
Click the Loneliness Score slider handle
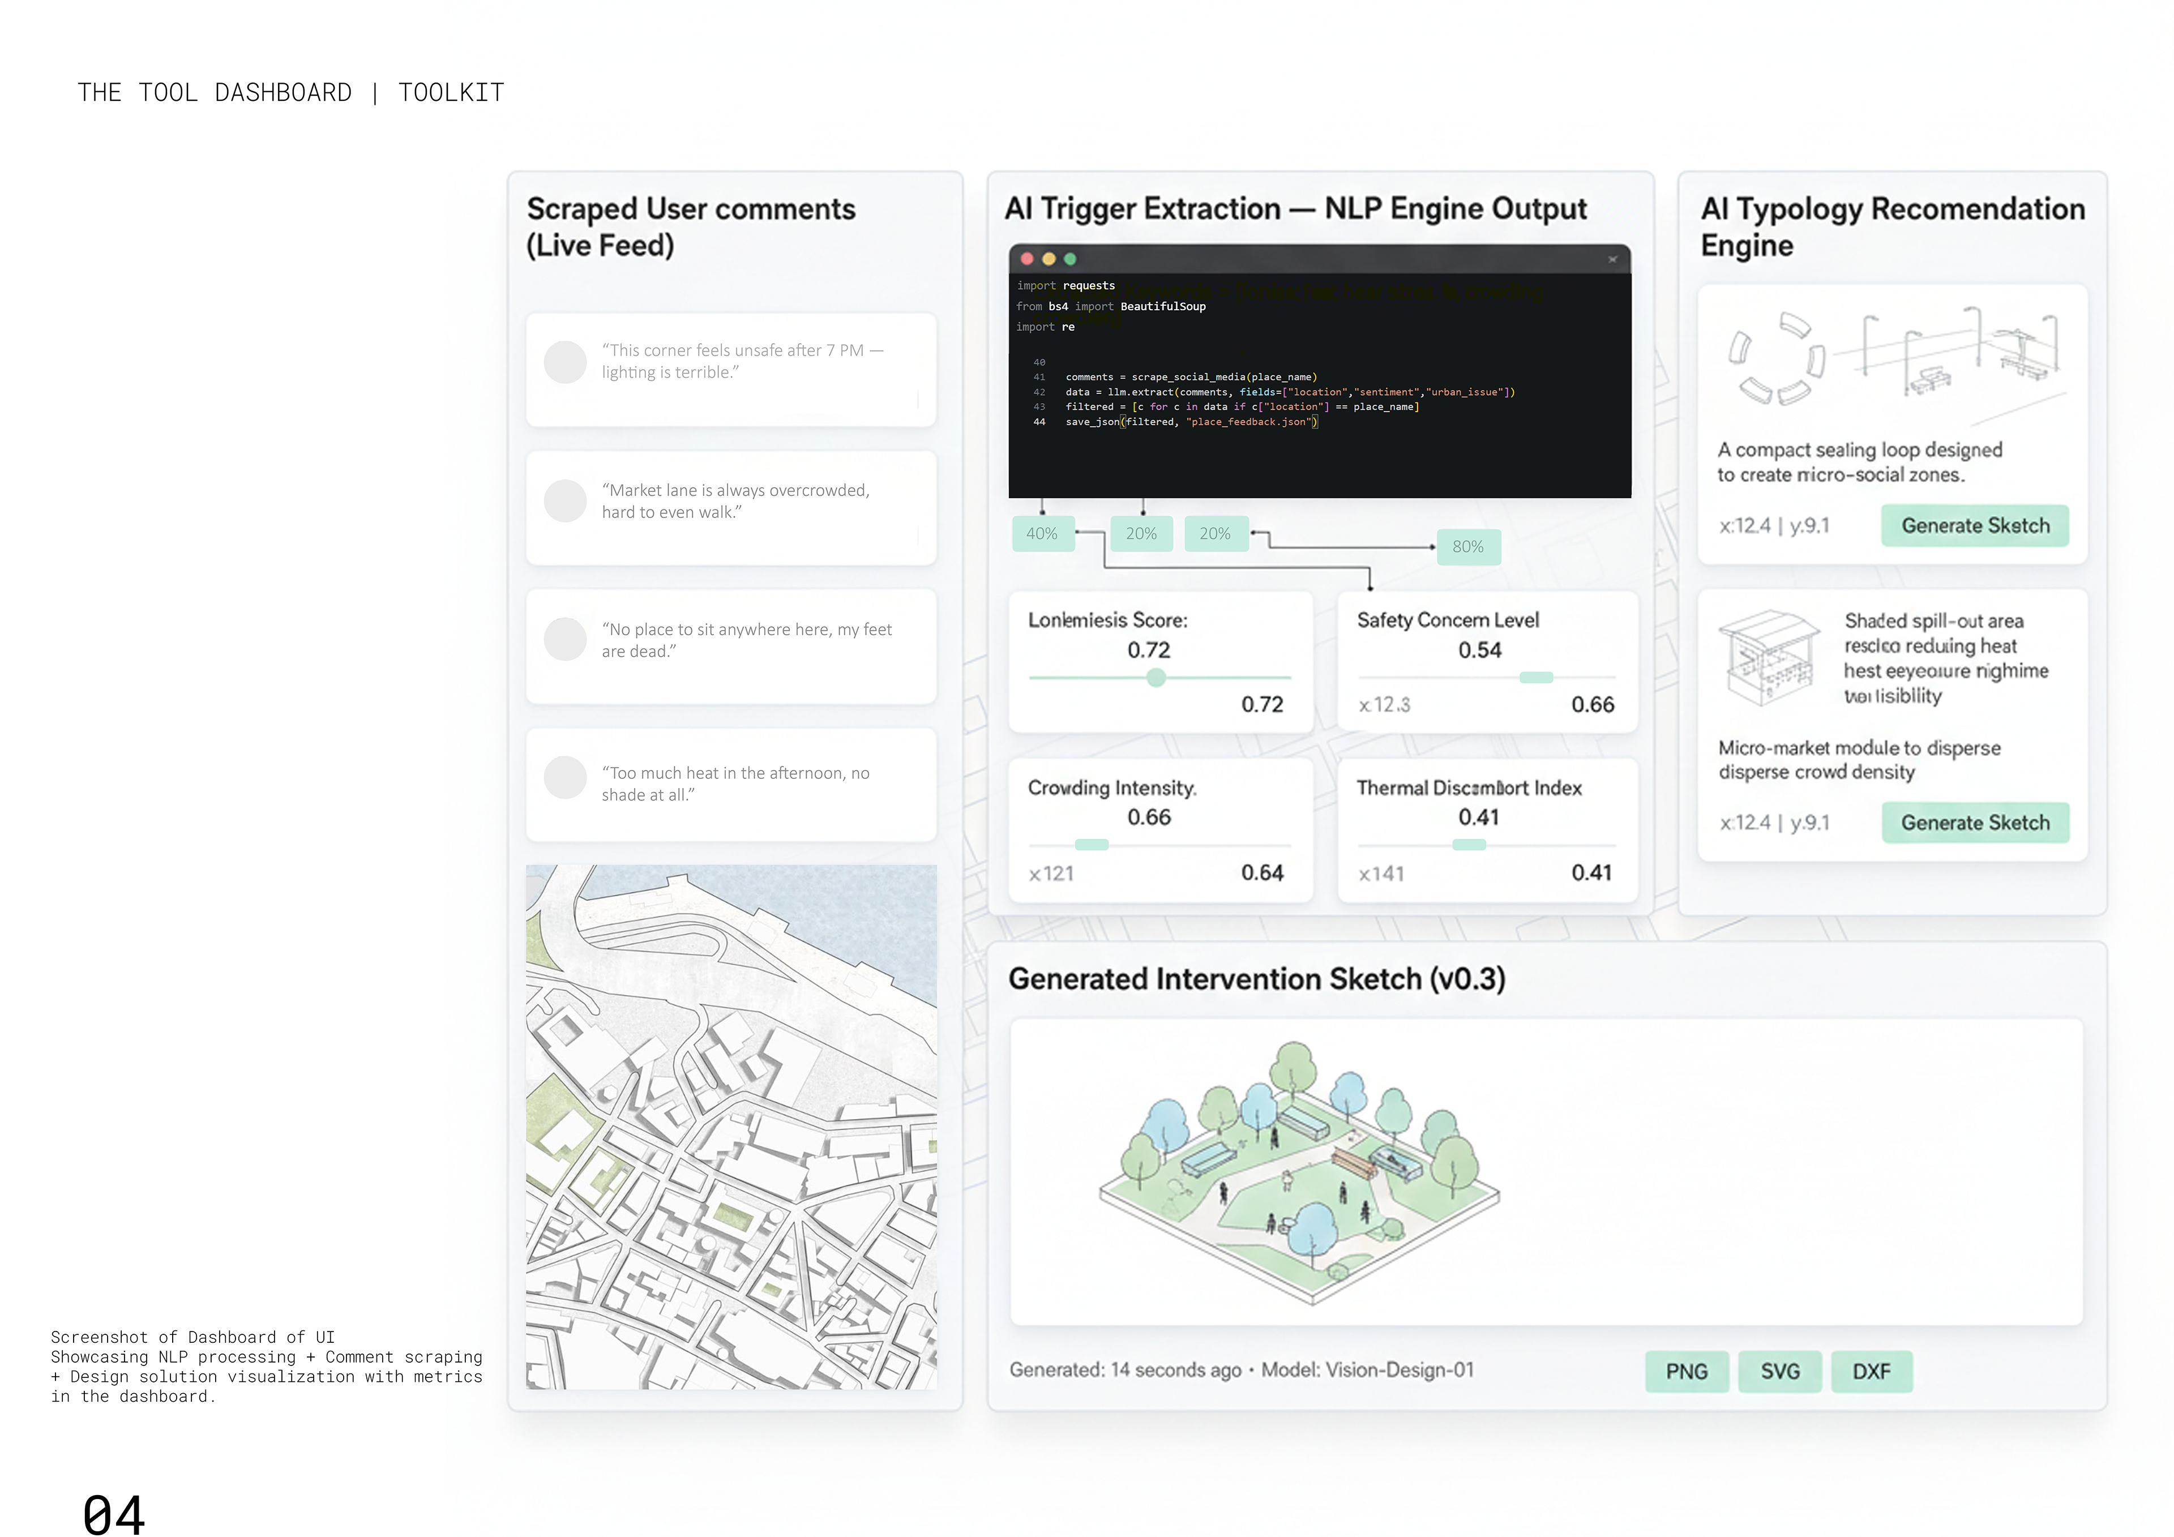click(1156, 678)
